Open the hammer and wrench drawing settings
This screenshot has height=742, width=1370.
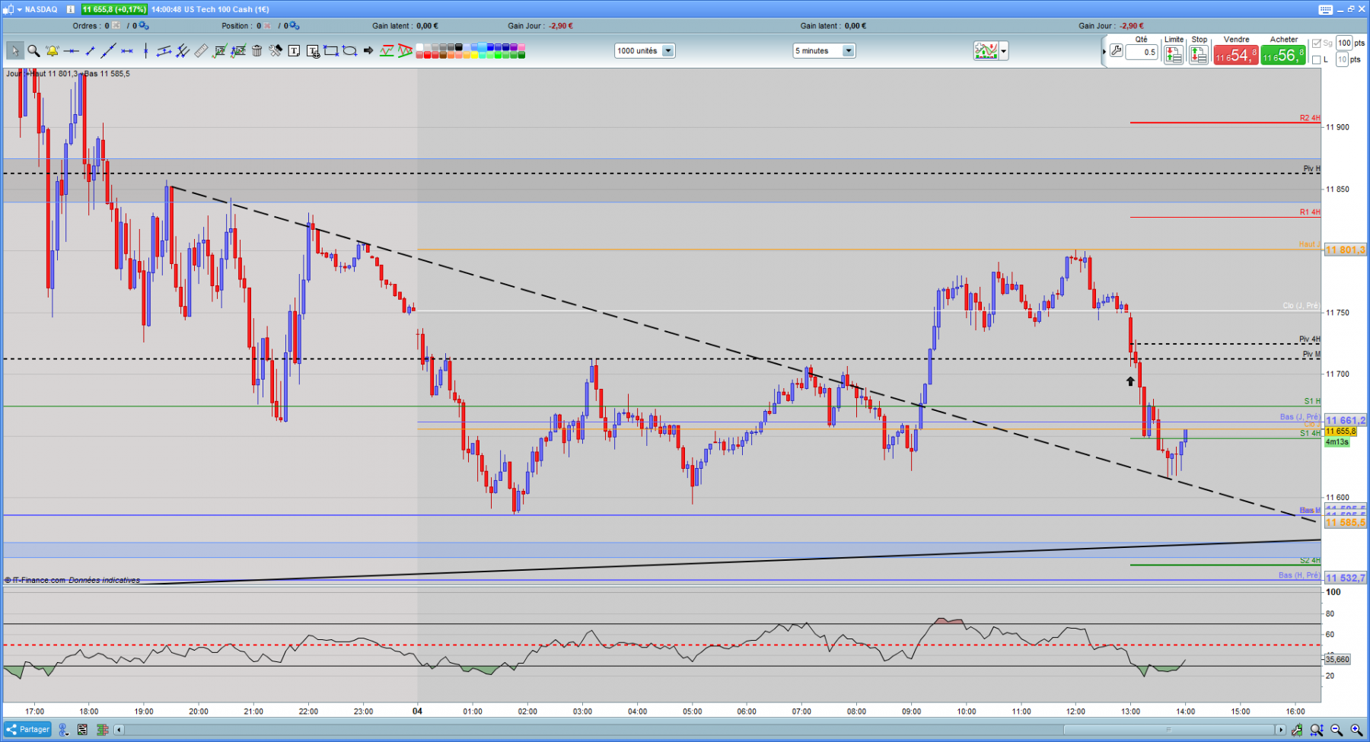pyautogui.click(x=275, y=51)
